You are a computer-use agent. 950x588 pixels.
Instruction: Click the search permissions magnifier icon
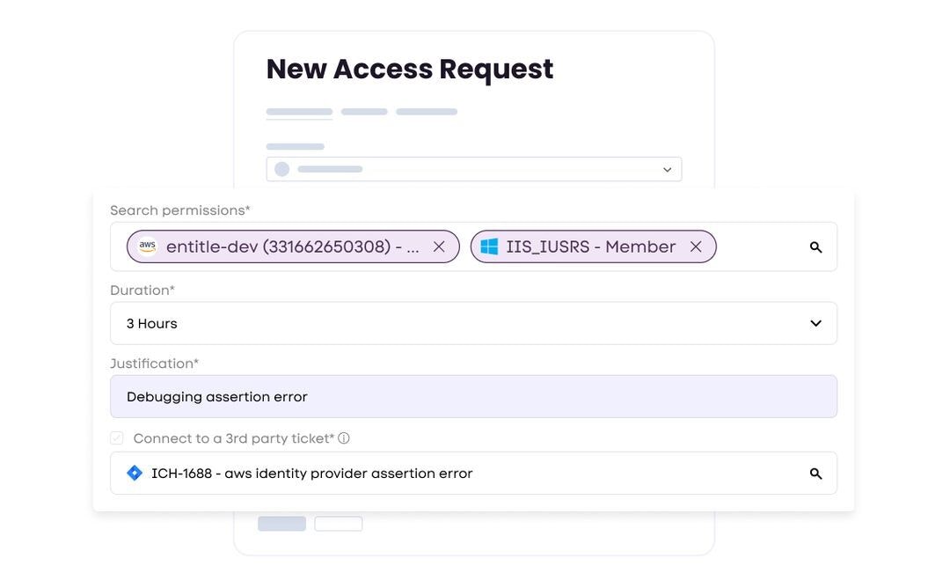pos(815,247)
